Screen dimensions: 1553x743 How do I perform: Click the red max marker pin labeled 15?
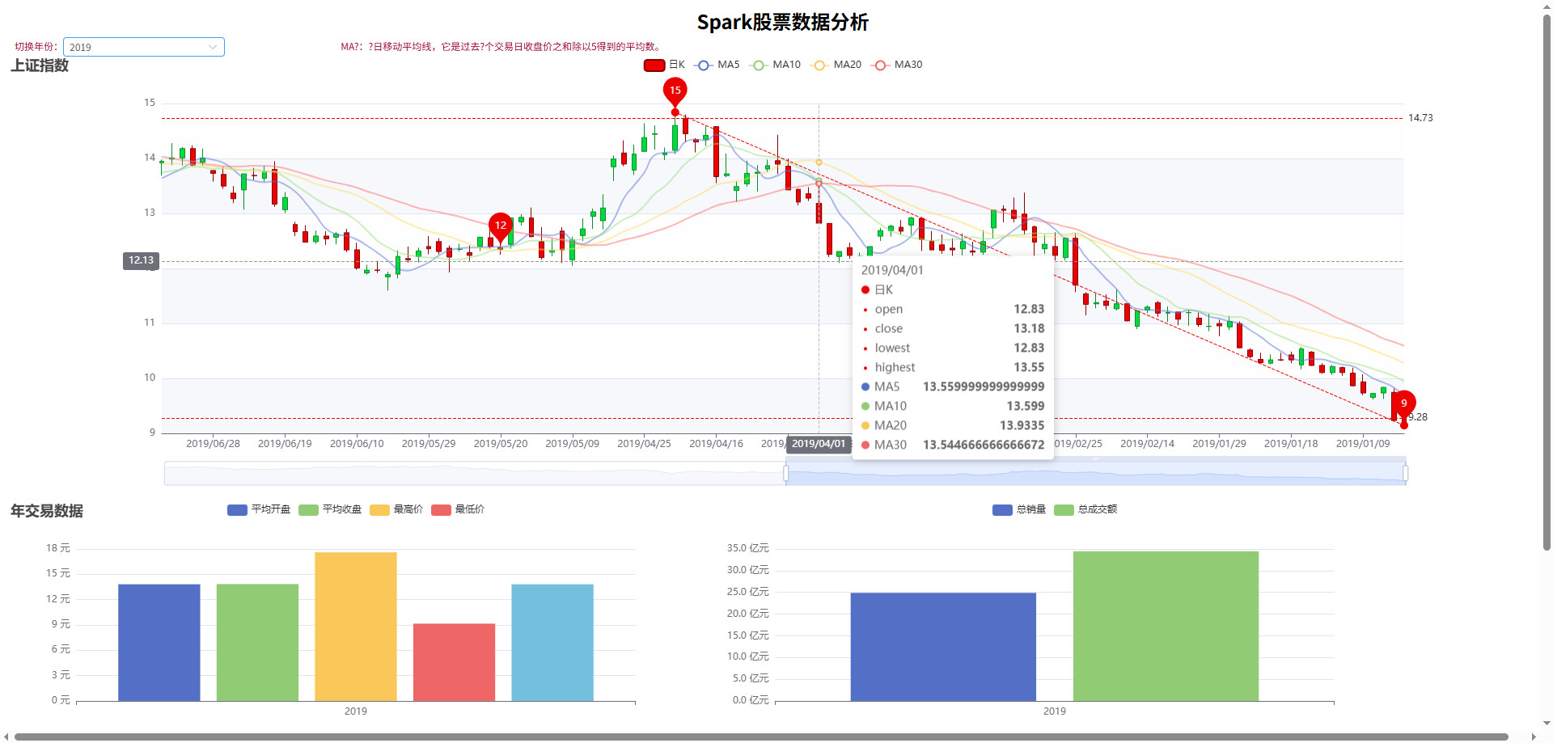point(675,92)
